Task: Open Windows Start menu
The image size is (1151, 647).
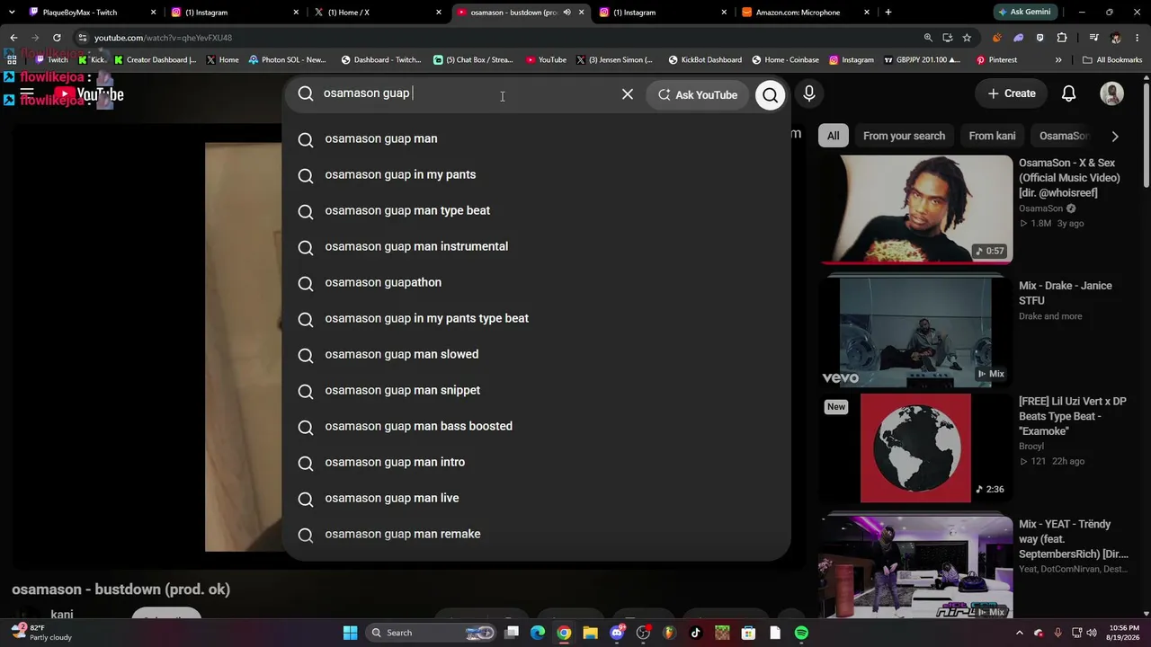Action: tap(350, 633)
